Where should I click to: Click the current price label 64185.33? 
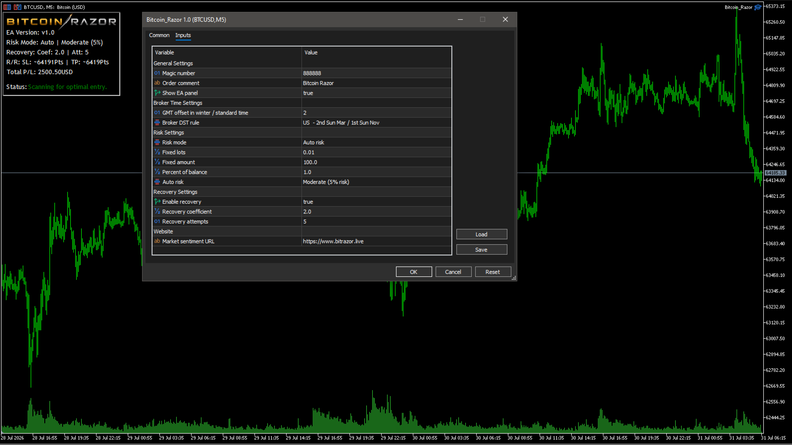pos(775,173)
